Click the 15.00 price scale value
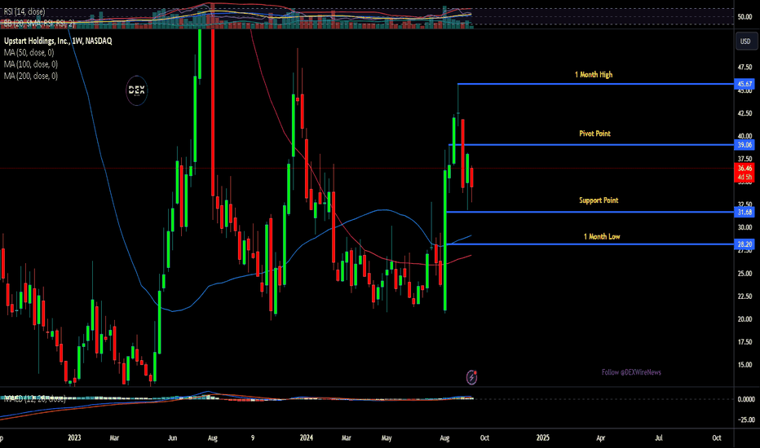Viewport: 760px width, 448px height. [745, 365]
